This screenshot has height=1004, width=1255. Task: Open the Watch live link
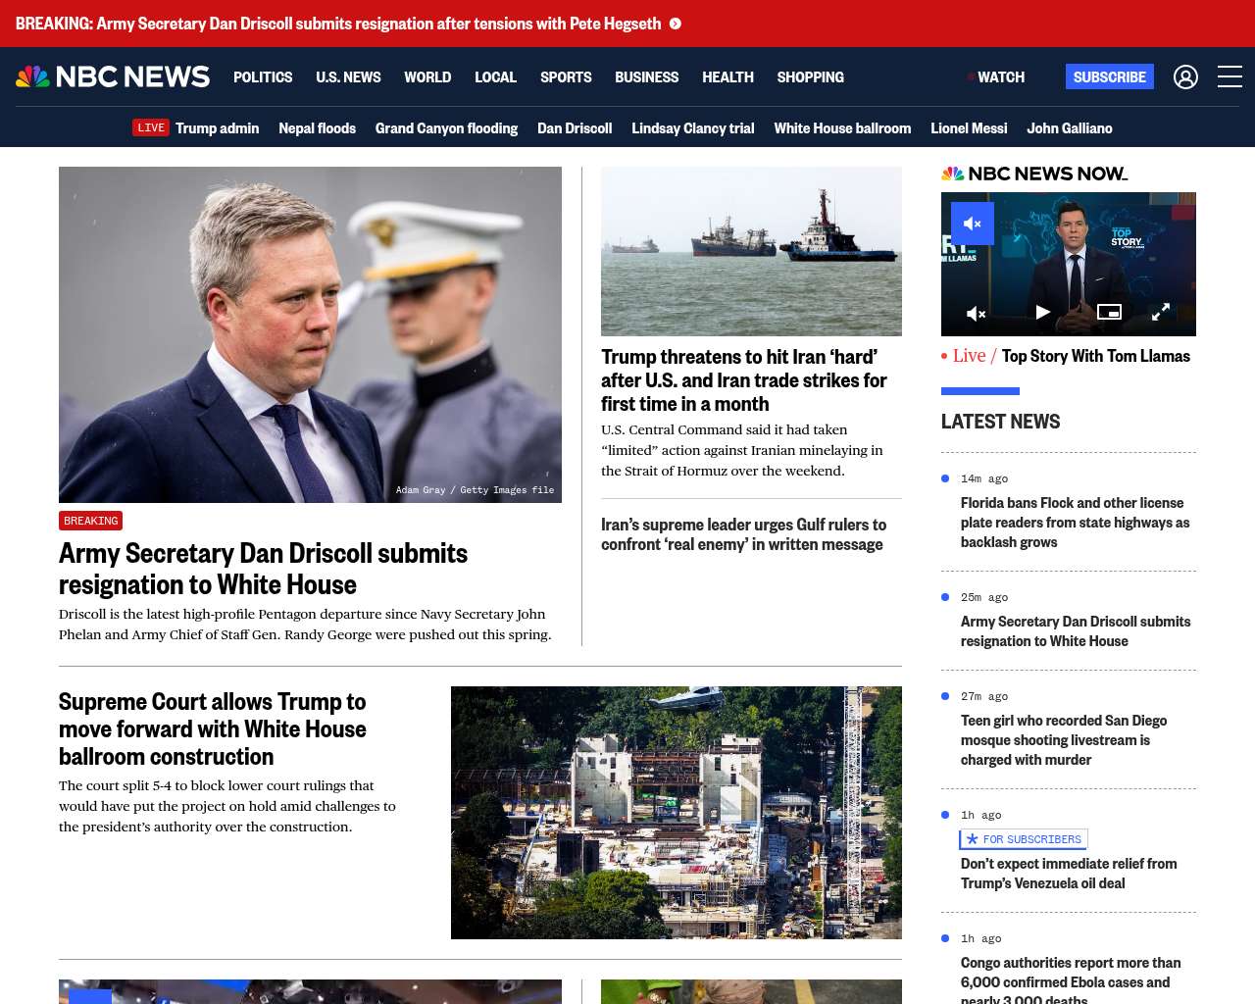pos(996,76)
